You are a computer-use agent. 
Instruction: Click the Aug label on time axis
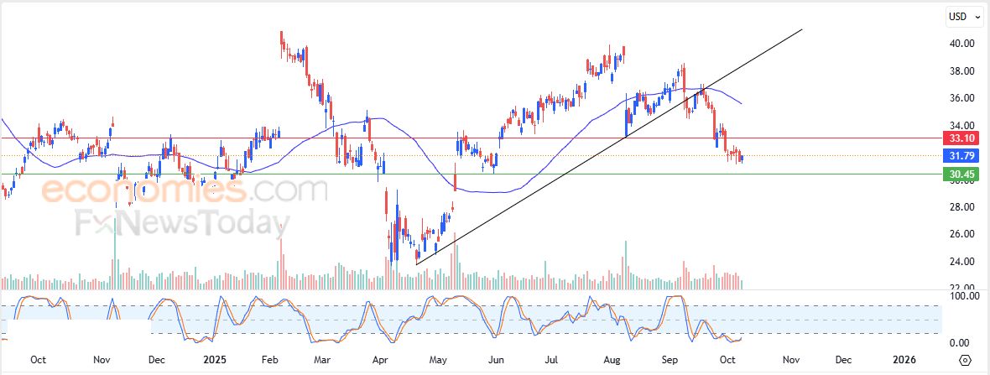point(611,360)
